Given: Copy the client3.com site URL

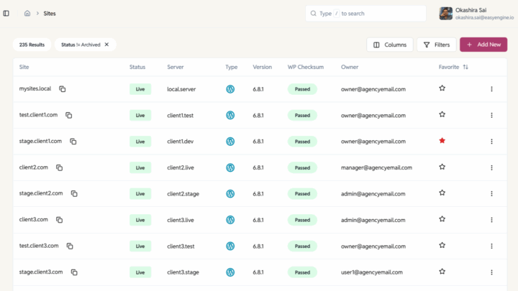Looking at the screenshot, I should (x=60, y=220).
